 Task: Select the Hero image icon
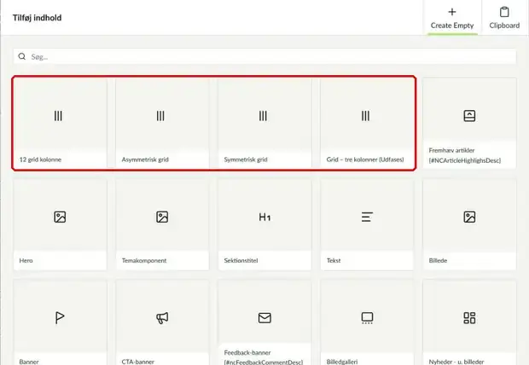point(60,217)
